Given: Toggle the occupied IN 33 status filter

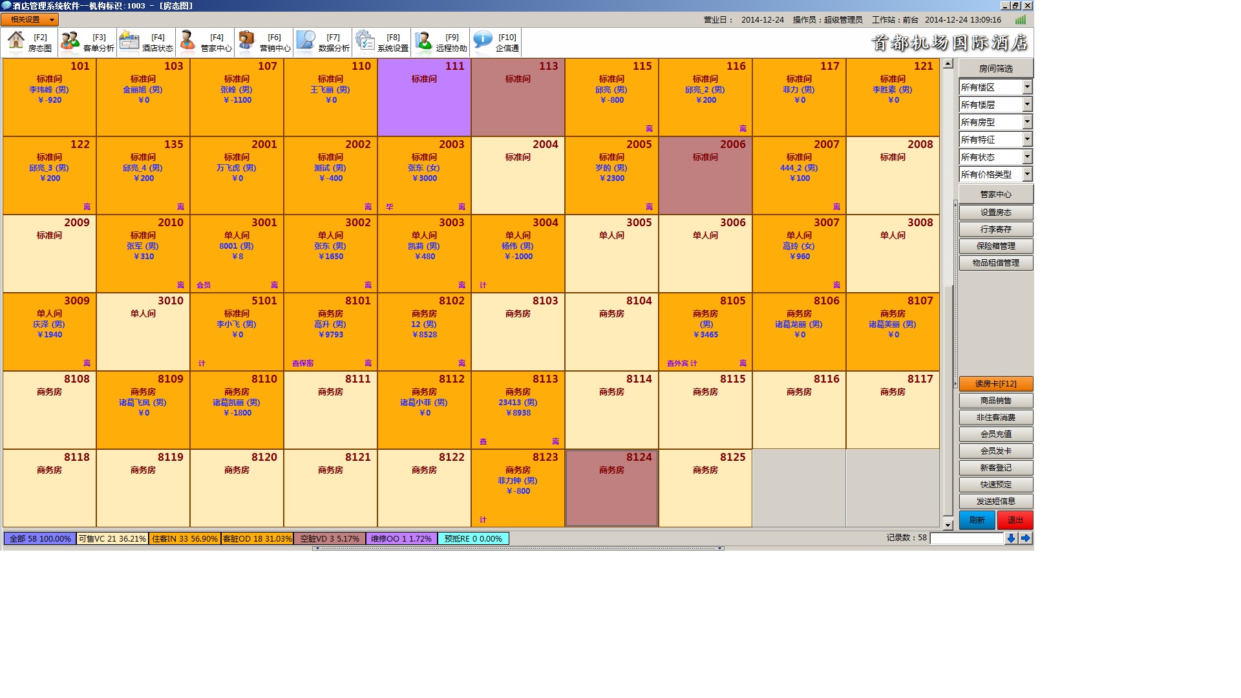Looking at the screenshot, I should 184,538.
